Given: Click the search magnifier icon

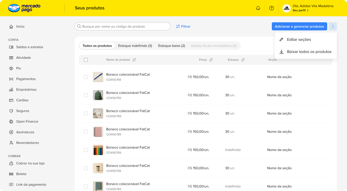Looking at the screenshot, I should pyautogui.click(x=79, y=26).
